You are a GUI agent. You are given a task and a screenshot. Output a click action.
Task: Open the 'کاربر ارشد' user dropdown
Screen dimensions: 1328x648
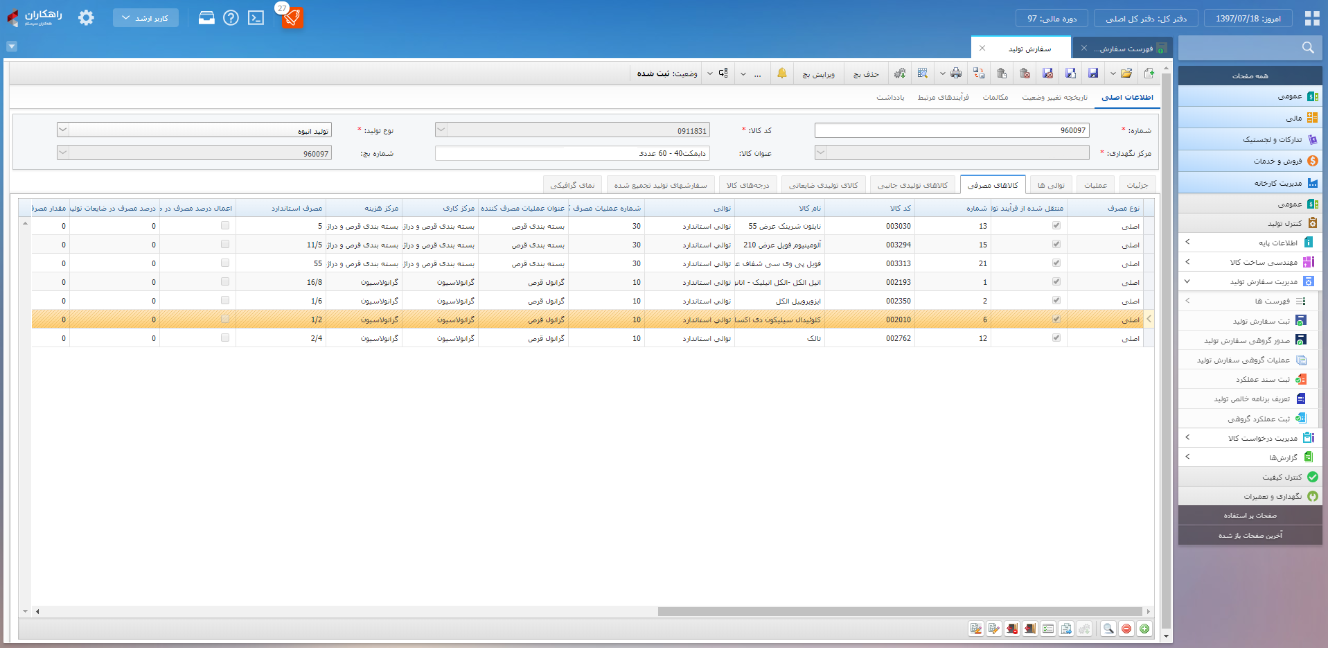click(x=145, y=18)
